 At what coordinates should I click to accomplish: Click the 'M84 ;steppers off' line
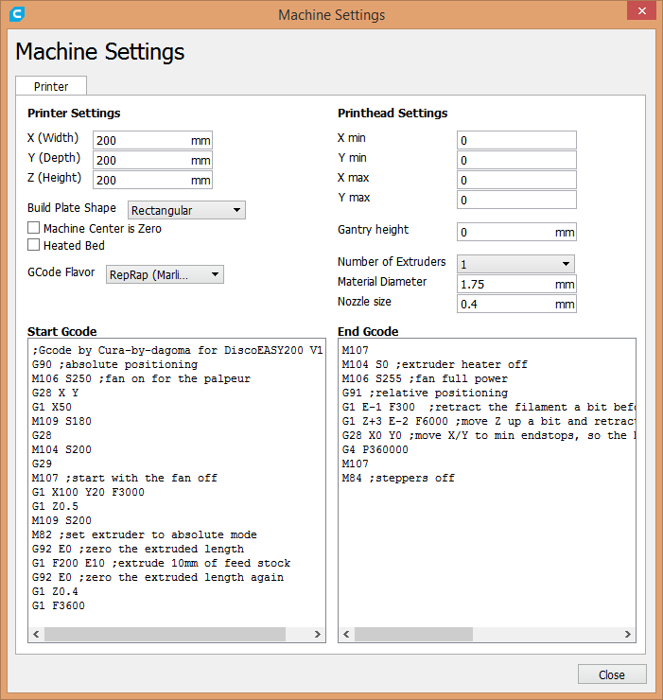tap(398, 478)
